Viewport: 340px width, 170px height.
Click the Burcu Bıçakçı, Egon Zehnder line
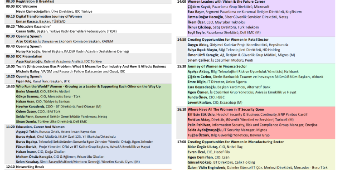pyautogui.click(x=85, y=141)
